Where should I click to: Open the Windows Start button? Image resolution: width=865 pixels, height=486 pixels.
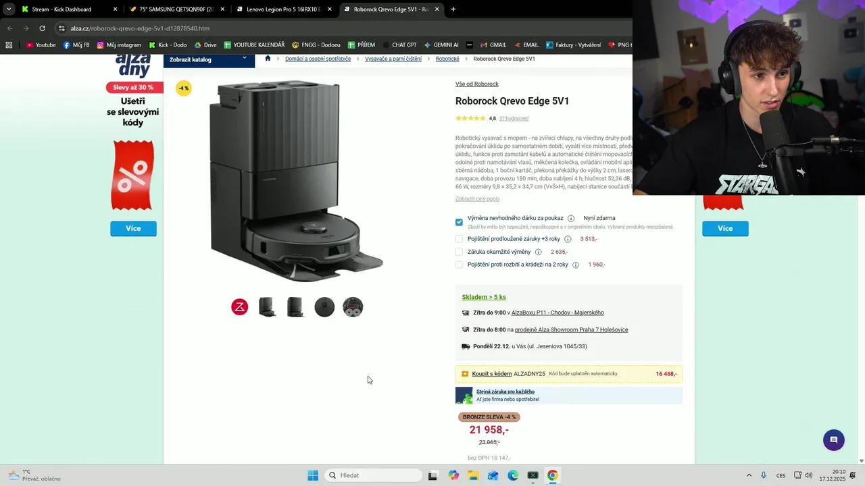[x=313, y=475]
